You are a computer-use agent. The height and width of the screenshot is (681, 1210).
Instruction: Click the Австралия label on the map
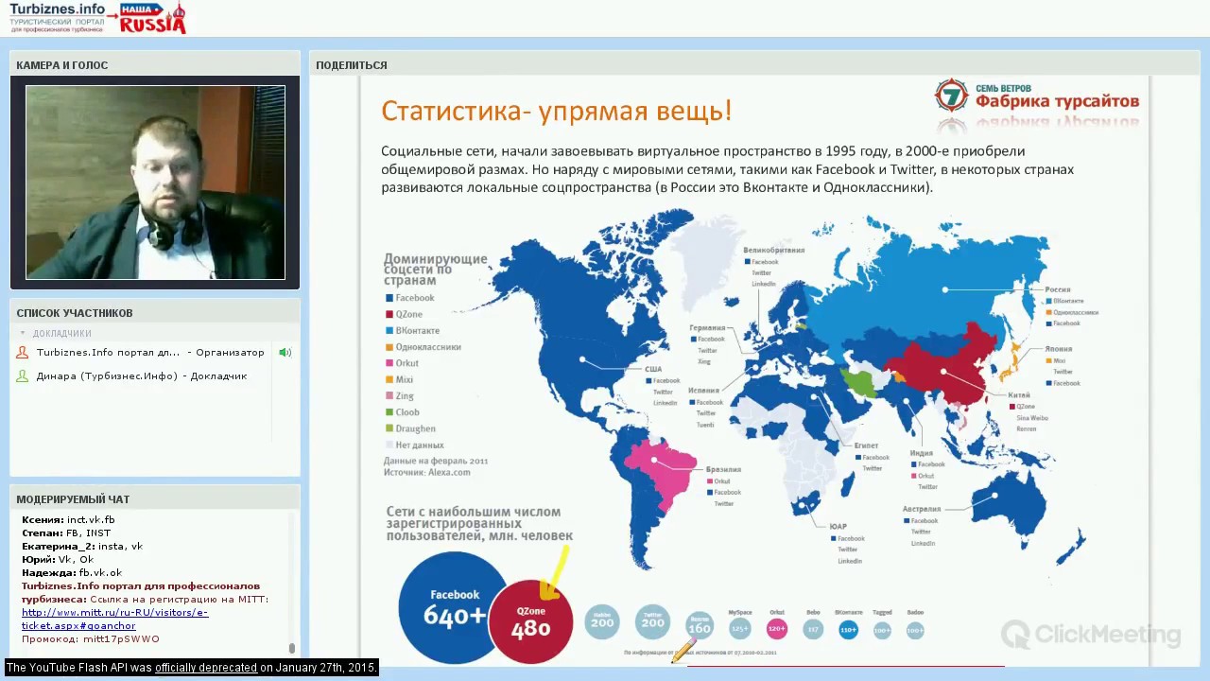(921, 509)
